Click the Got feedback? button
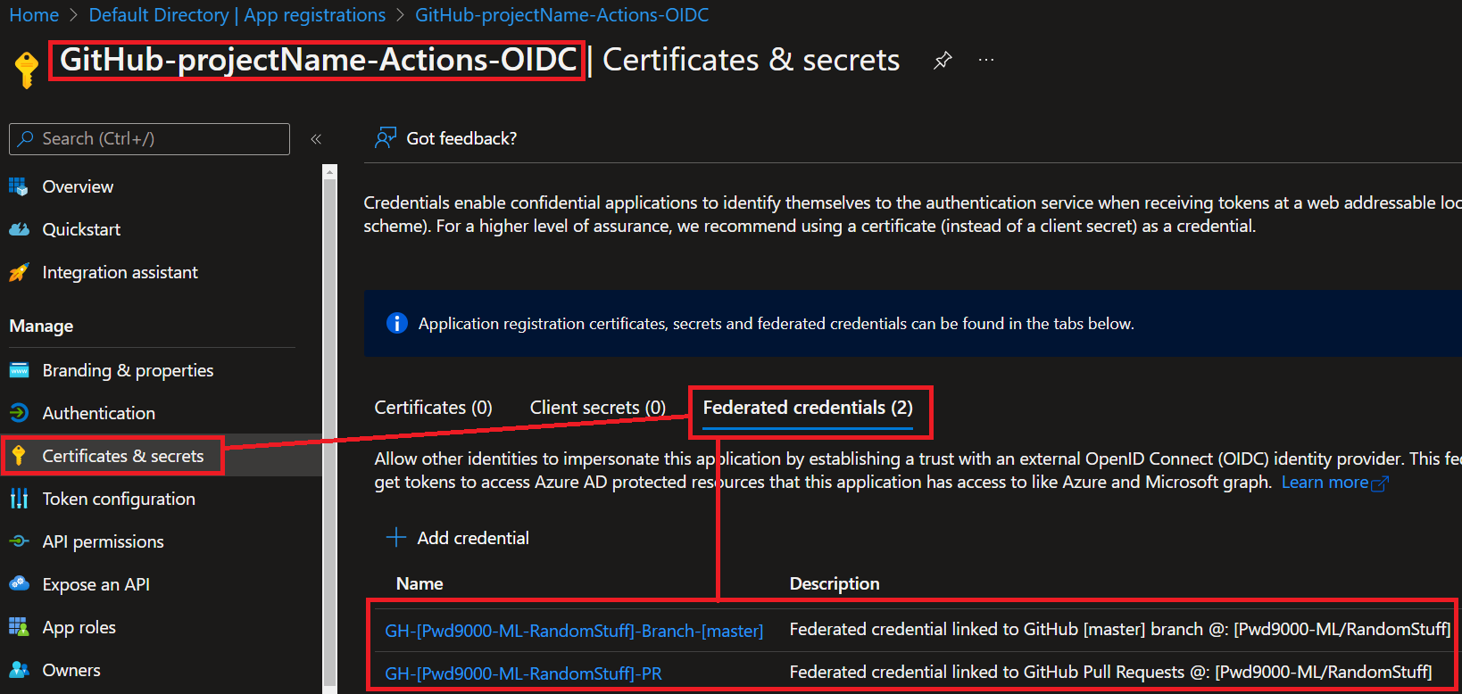The image size is (1462, 694). pyautogui.click(x=446, y=138)
